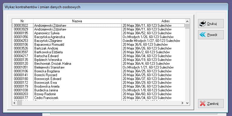Select the Będziech Weronika row
The width and height of the screenshot is (232, 116).
tap(99, 60)
